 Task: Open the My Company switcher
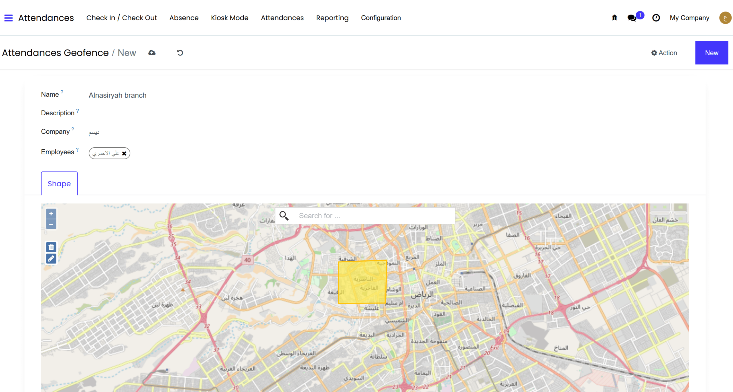coord(689,18)
